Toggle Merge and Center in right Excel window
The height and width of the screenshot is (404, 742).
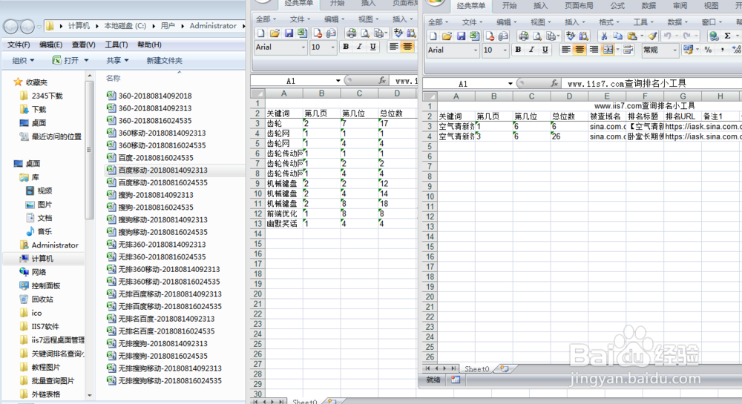[x=608, y=50]
